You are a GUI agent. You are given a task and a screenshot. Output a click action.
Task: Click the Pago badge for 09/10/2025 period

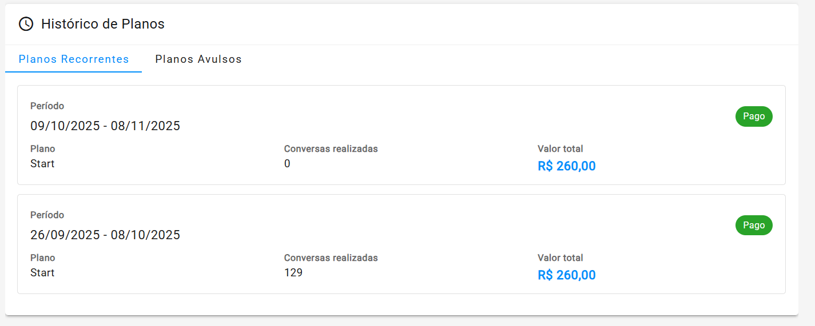[753, 116]
